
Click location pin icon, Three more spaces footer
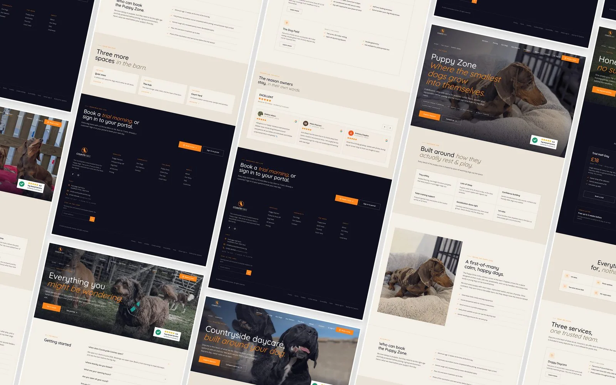tap(68, 186)
